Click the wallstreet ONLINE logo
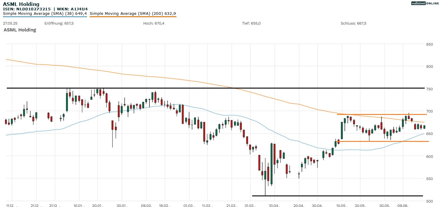The width and height of the screenshot is (441, 207). (x=425, y=3)
